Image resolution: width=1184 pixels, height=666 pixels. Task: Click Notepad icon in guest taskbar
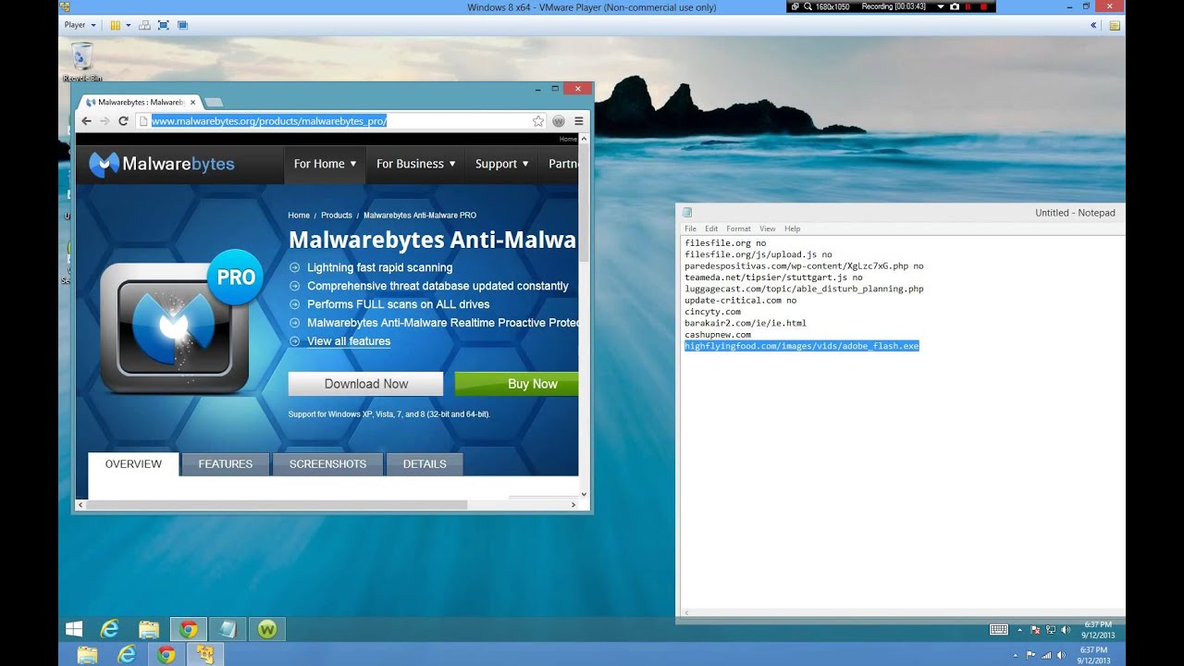tap(228, 629)
